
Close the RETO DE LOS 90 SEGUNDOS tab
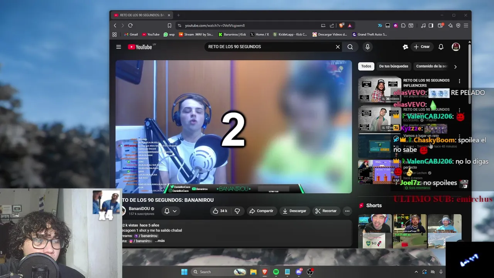click(x=169, y=15)
